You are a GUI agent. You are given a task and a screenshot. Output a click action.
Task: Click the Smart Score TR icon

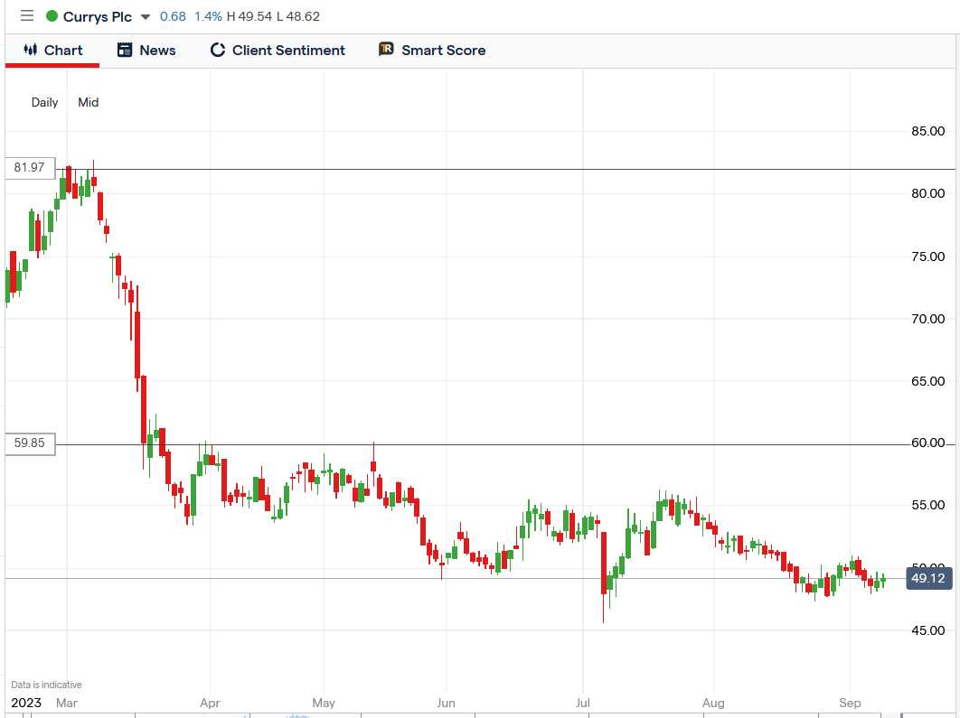coord(386,49)
